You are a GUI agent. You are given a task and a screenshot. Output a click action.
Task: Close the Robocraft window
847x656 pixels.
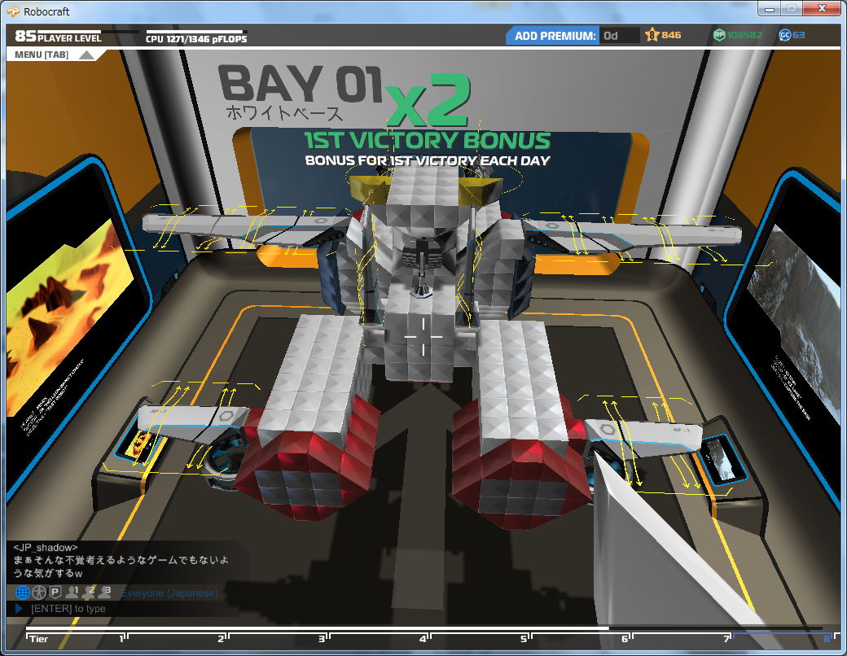822,9
